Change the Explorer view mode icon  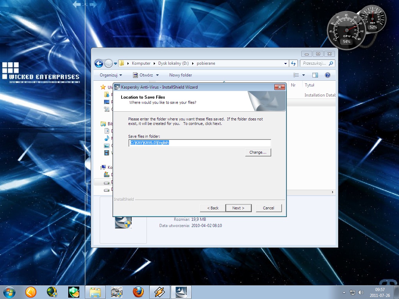[296, 75]
